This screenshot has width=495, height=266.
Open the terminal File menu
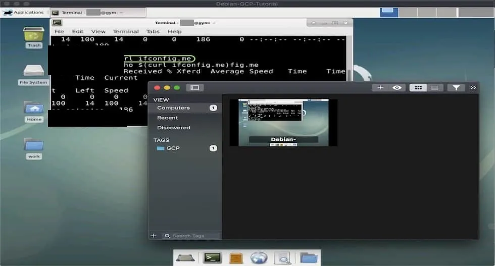point(59,32)
